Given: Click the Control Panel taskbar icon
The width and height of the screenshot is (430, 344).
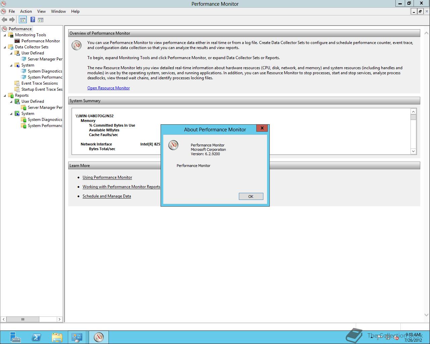Looking at the screenshot, I should [x=77, y=337].
